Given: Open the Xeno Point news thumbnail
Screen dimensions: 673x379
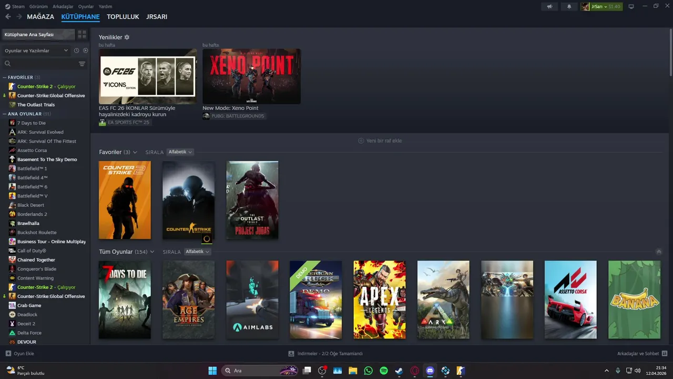Looking at the screenshot, I should tap(251, 76).
